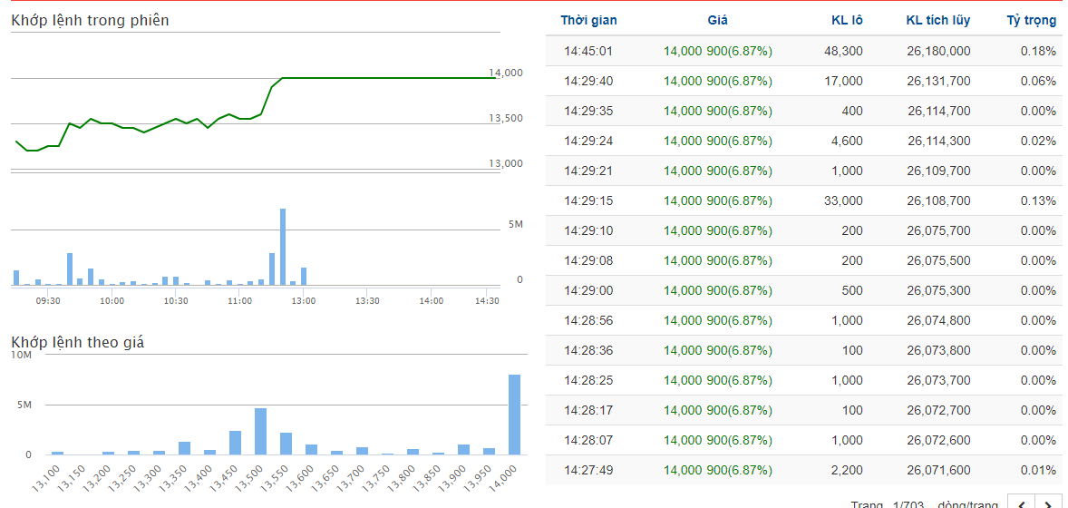Click the "Khớp lệnh trong phiên" heading
The width and height of the screenshot is (1068, 508).
pyautogui.click(x=90, y=20)
